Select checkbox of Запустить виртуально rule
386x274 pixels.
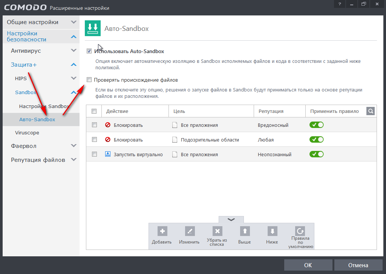pyautogui.click(x=94, y=154)
